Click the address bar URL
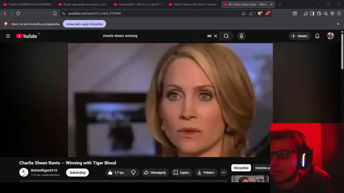Screen dimensions: 344x193 pyautogui.click(x=95, y=13)
